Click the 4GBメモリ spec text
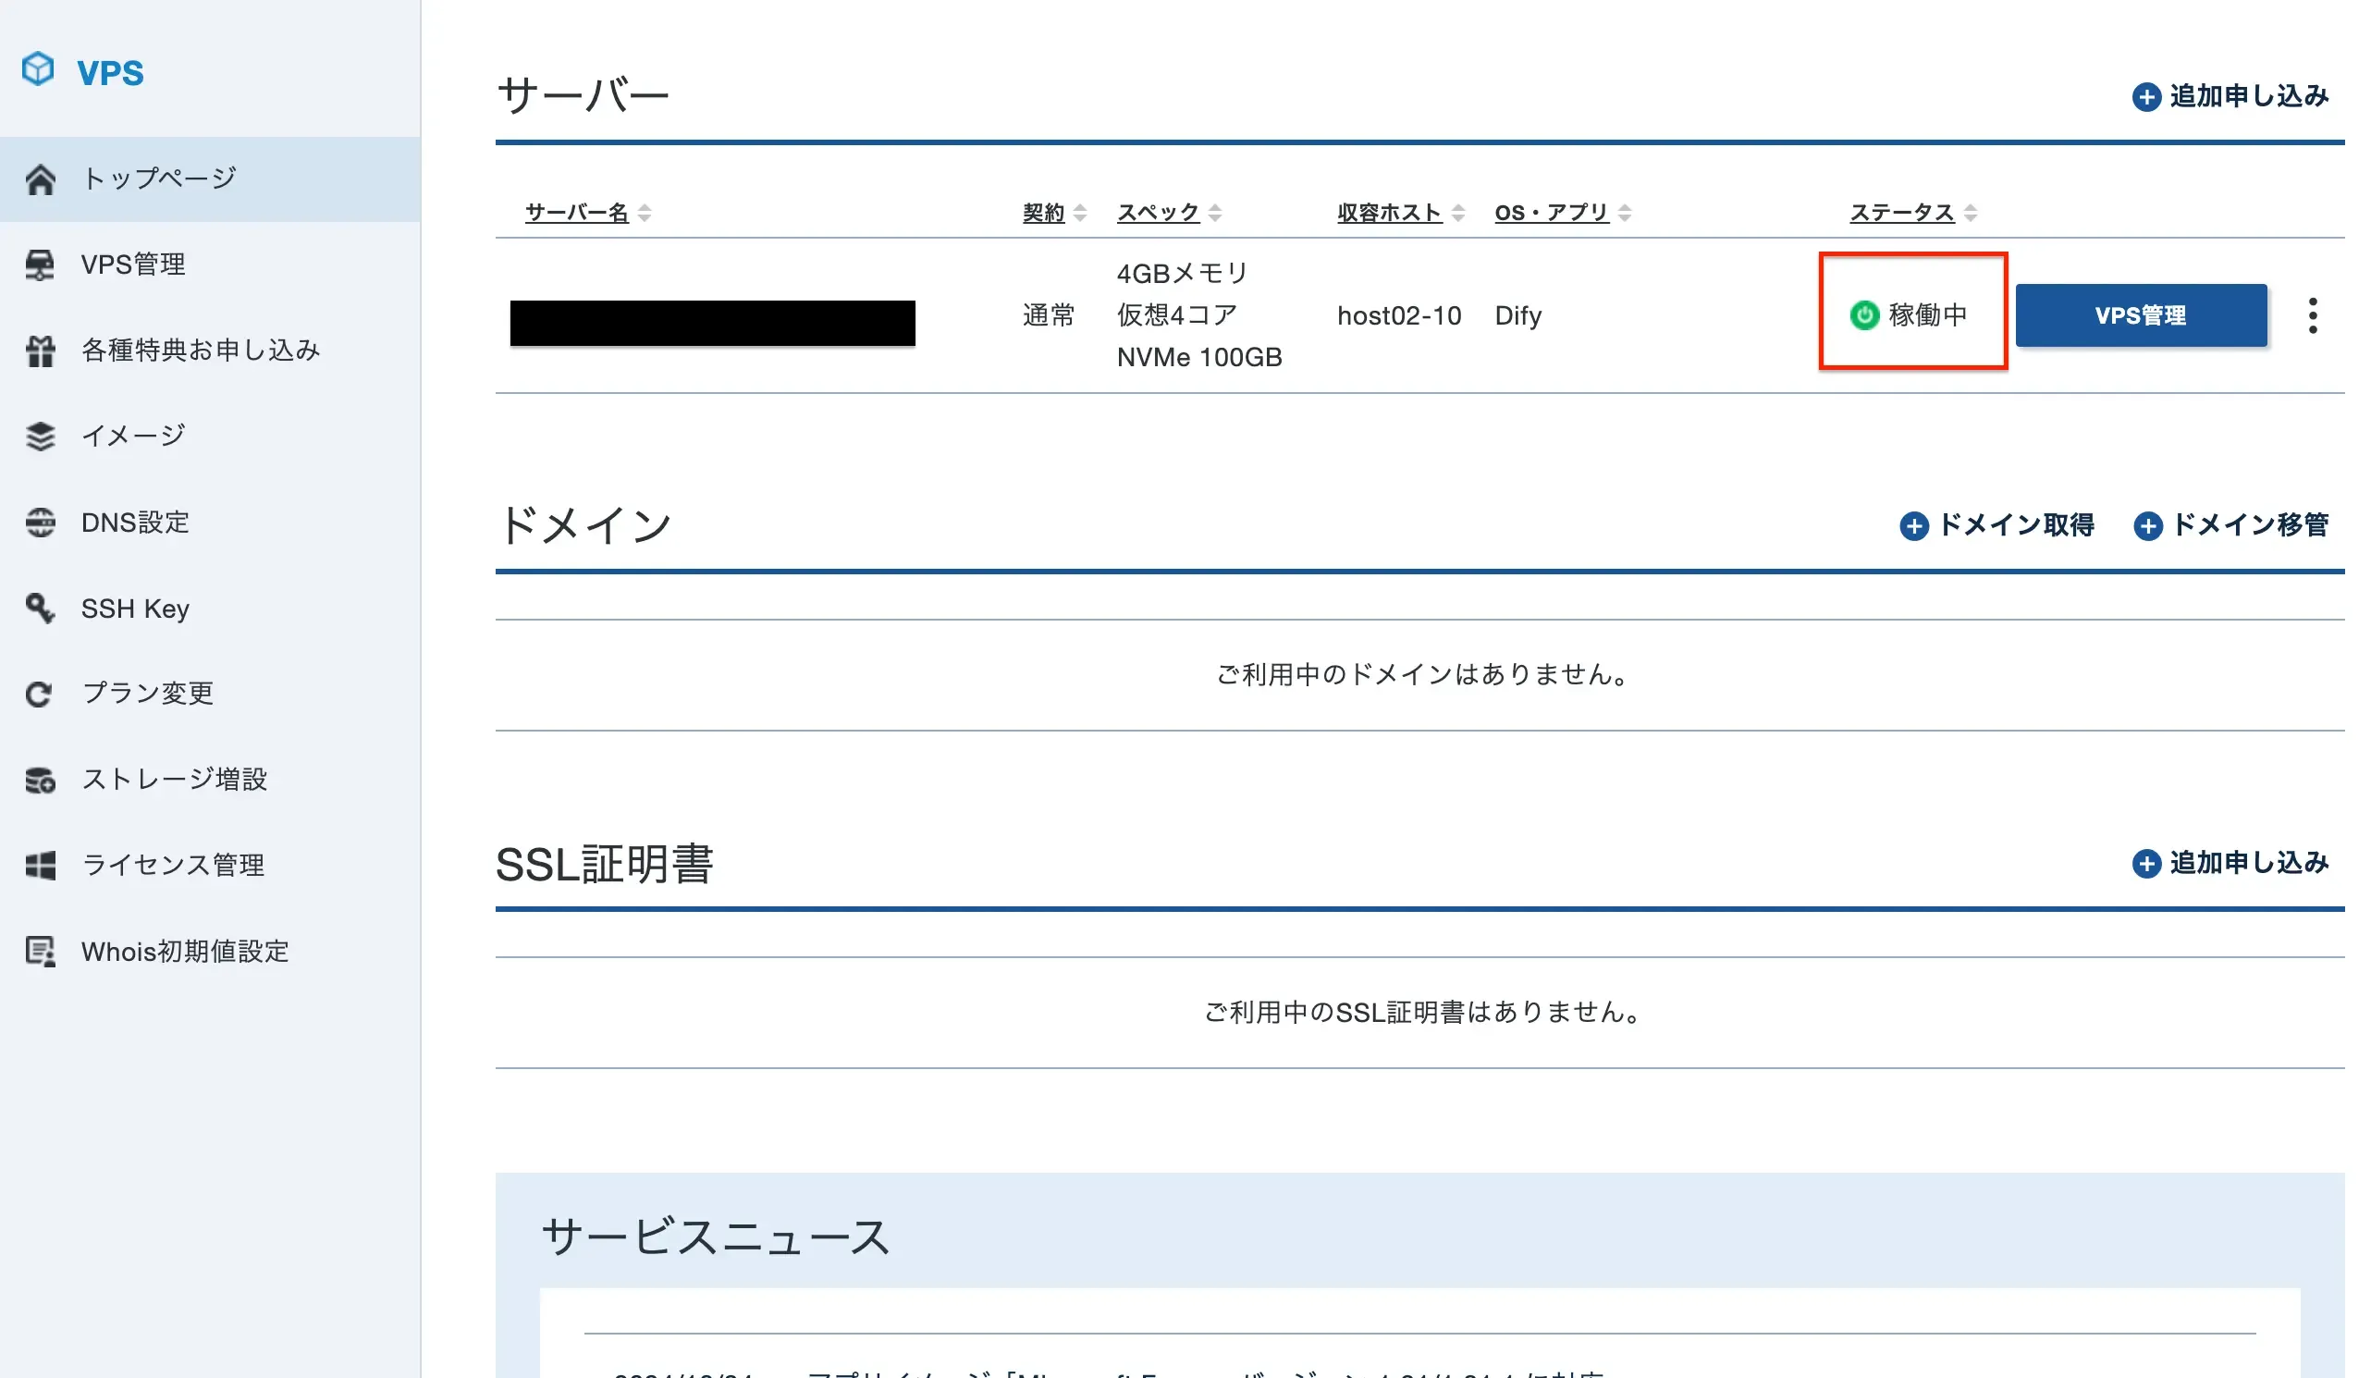This screenshot has height=1378, width=2371. coord(1182,273)
